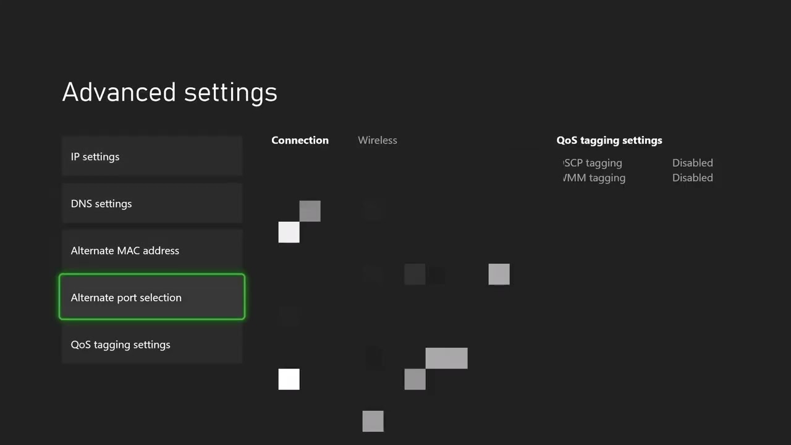Click the Disabled value beside DSCP tagging
791x445 pixels.
[x=692, y=163]
